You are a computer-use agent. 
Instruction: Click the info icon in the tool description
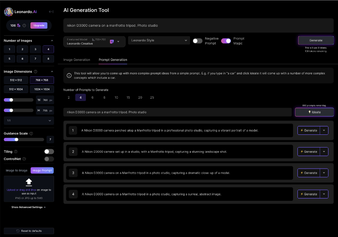69,76
